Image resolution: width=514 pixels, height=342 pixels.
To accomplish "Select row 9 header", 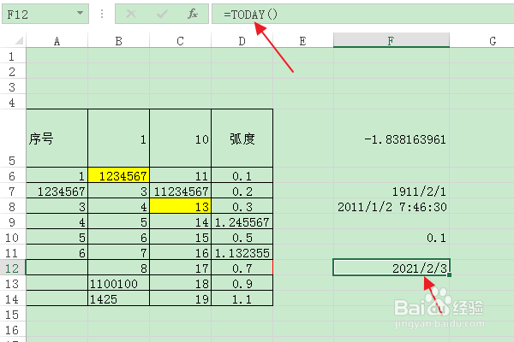I will click(13, 222).
